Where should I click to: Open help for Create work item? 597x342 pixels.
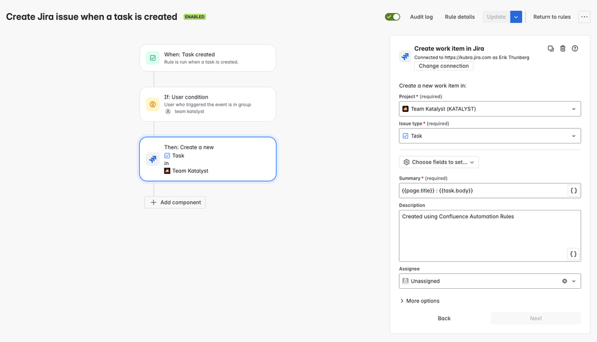pyautogui.click(x=575, y=48)
